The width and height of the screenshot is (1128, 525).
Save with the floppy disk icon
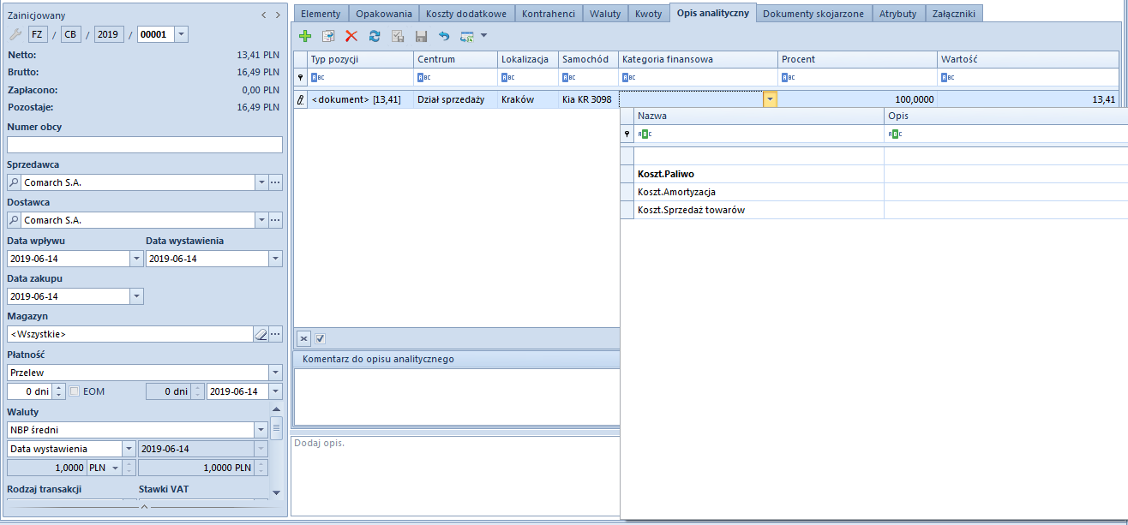[421, 36]
